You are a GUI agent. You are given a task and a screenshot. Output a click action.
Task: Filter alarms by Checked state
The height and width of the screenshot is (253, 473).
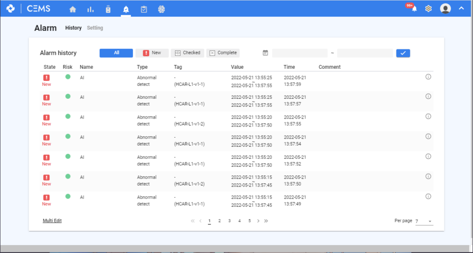pyautogui.click(x=188, y=53)
